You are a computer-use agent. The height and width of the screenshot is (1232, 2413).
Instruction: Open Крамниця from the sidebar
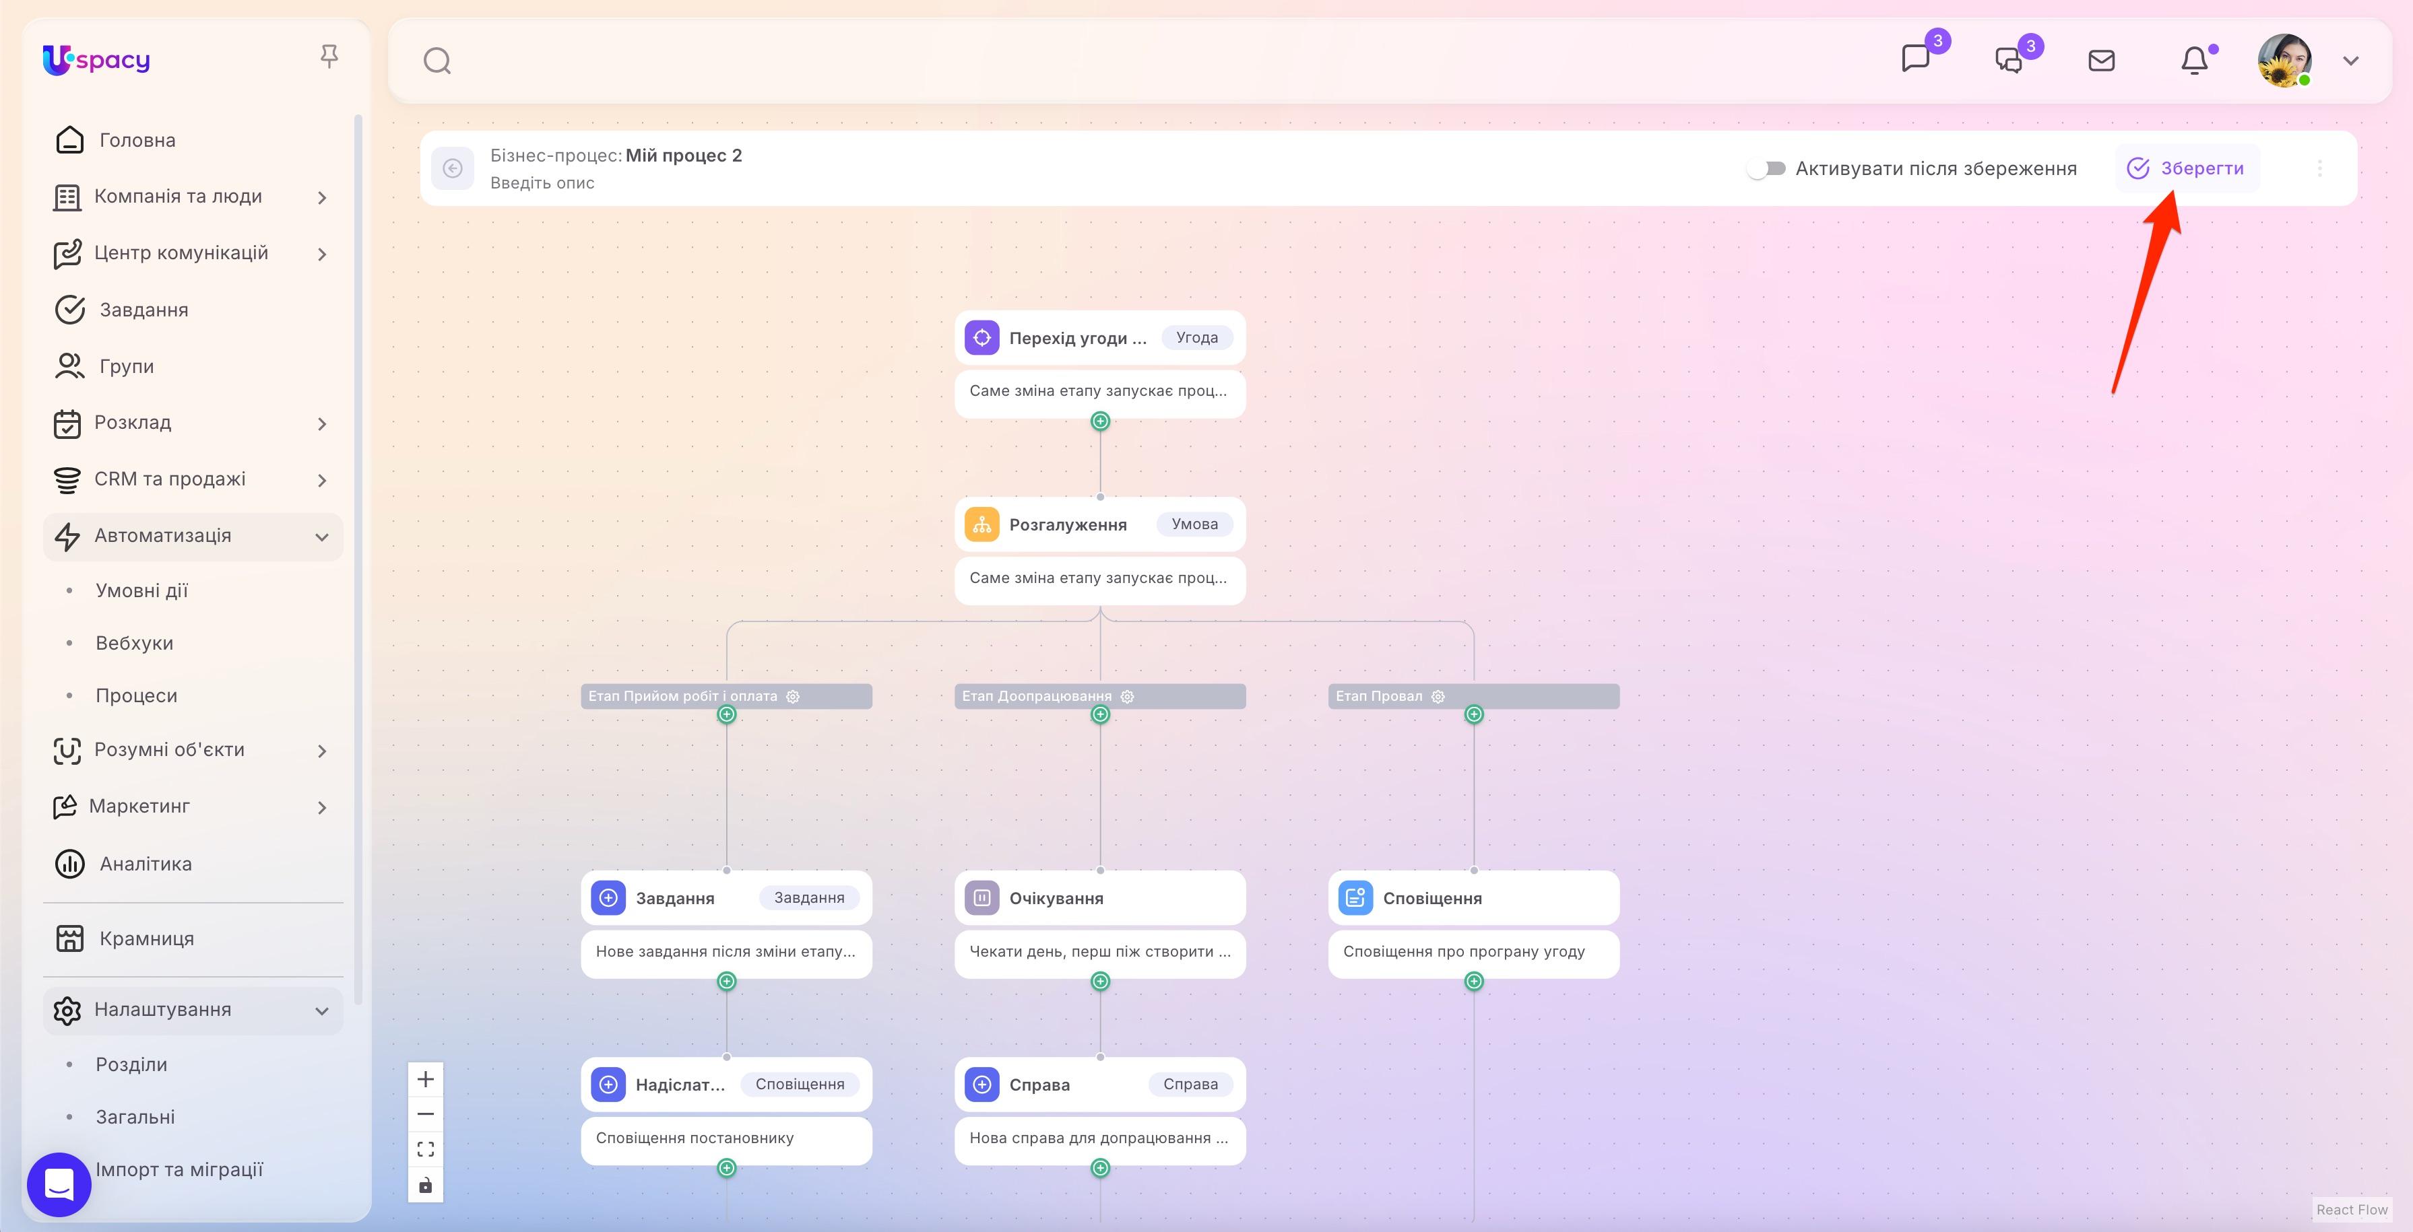pyautogui.click(x=146, y=938)
